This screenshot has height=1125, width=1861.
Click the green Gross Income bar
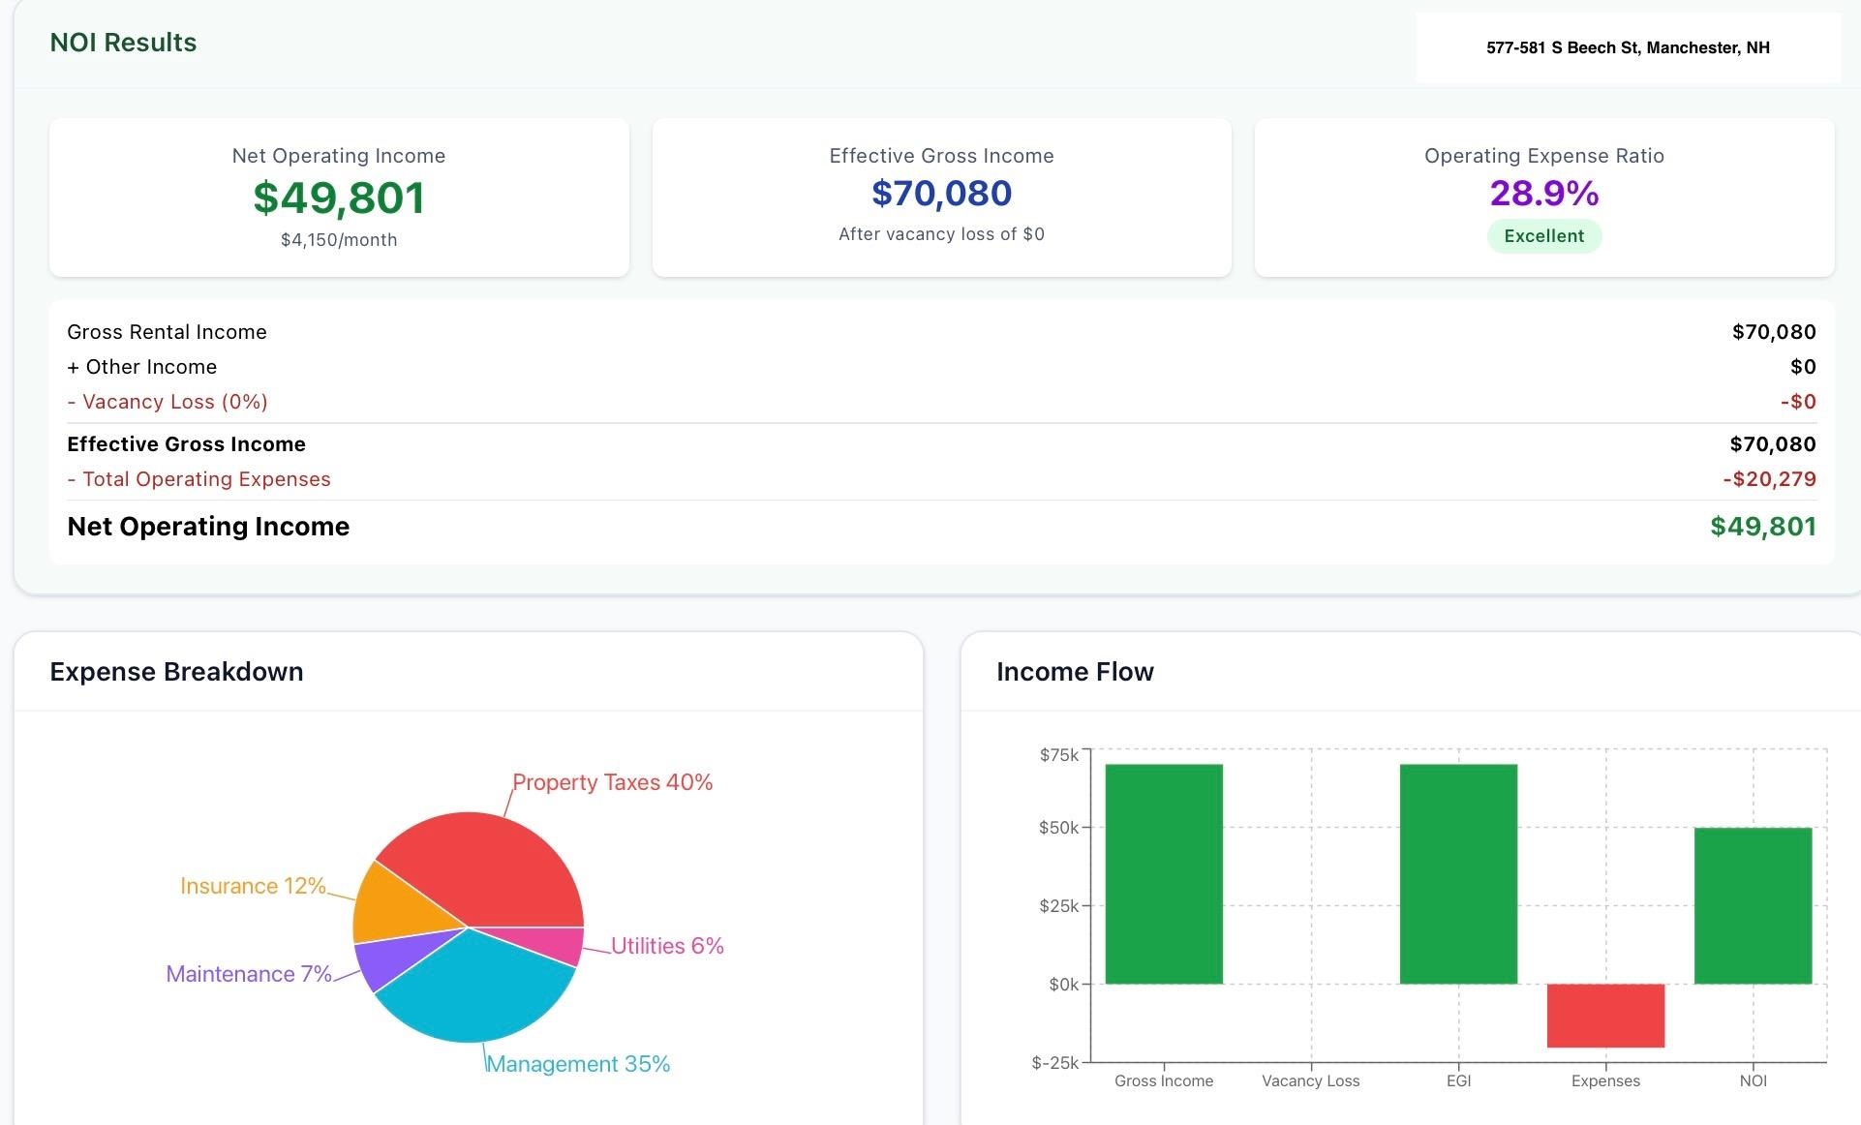pyautogui.click(x=1164, y=874)
